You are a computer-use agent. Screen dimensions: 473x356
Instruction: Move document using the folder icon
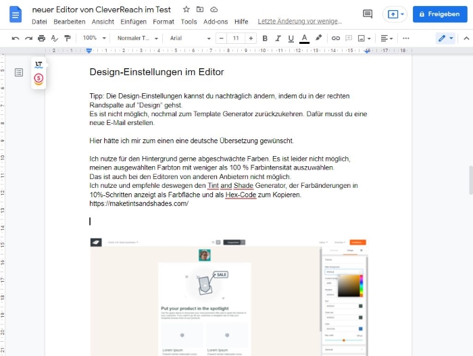pyautogui.click(x=200, y=9)
